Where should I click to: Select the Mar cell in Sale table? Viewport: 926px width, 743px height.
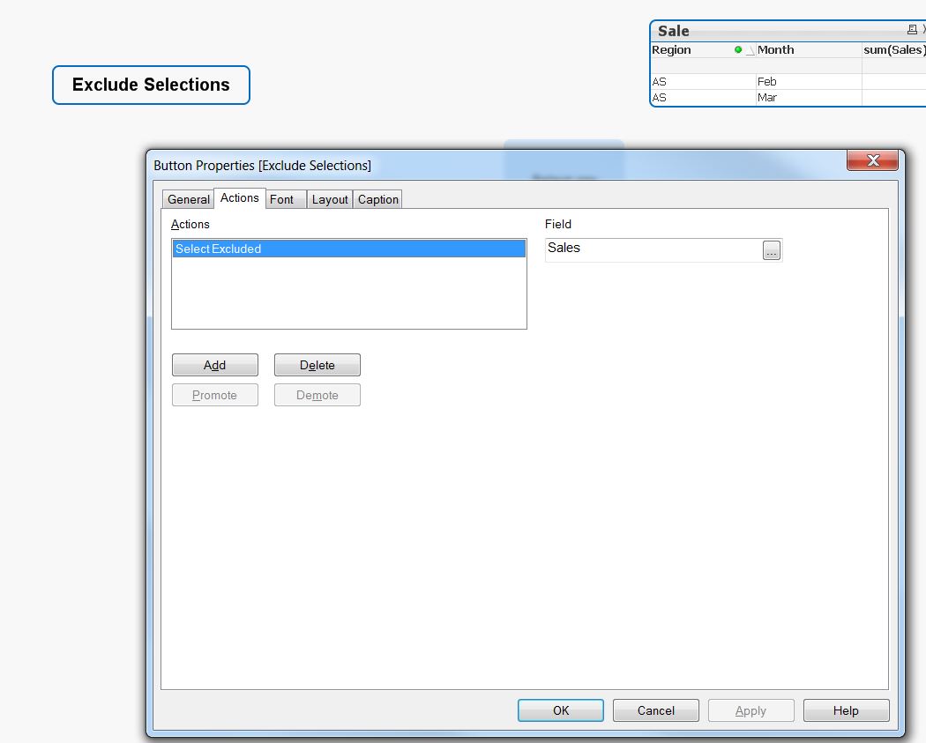coord(809,97)
